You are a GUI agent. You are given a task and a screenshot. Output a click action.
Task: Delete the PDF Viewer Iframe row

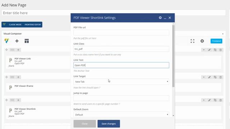coord(220,77)
